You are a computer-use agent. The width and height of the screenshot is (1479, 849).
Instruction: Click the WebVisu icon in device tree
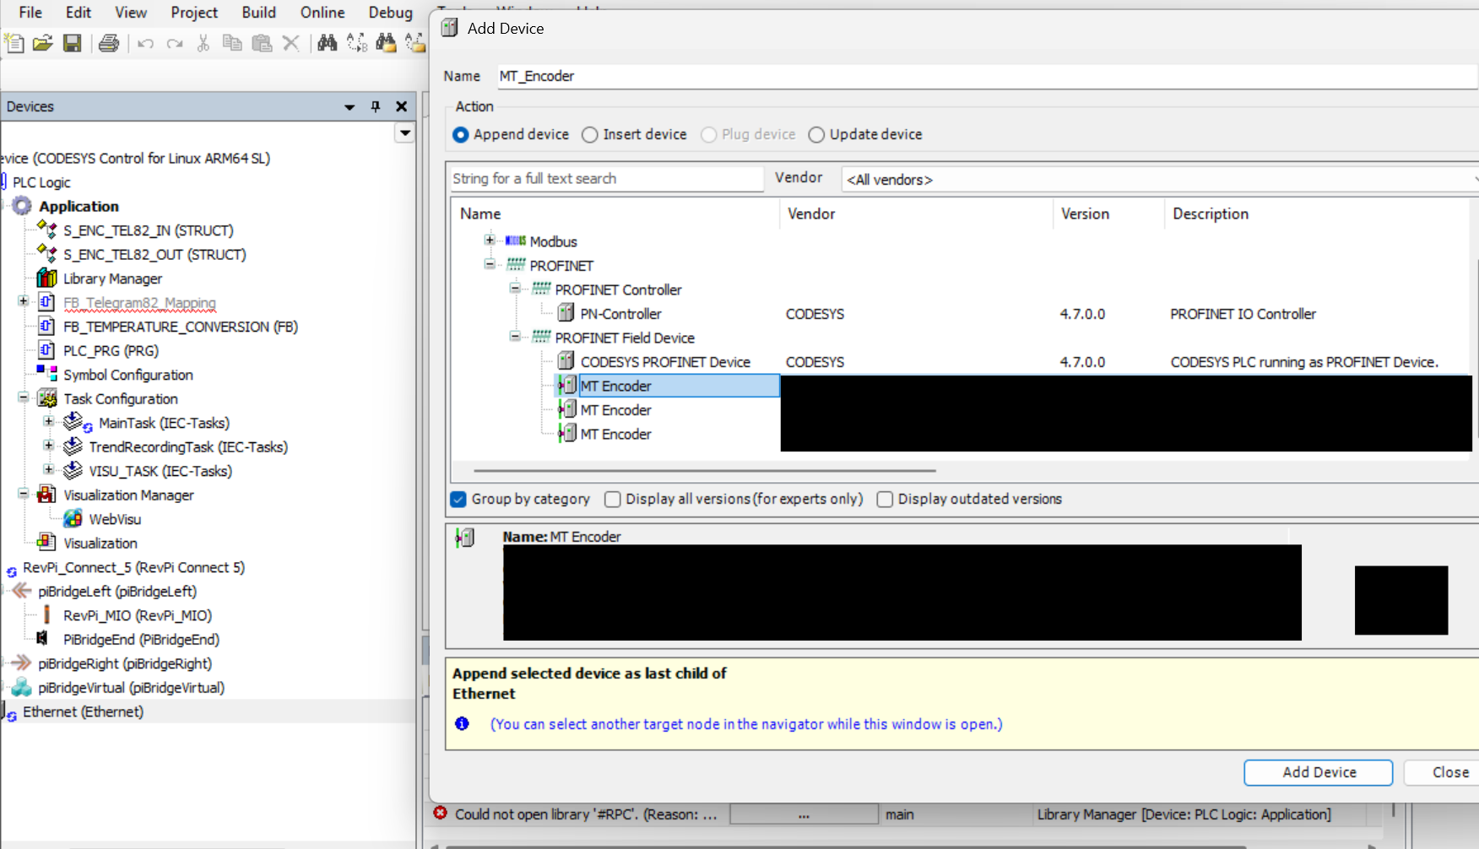(x=73, y=519)
